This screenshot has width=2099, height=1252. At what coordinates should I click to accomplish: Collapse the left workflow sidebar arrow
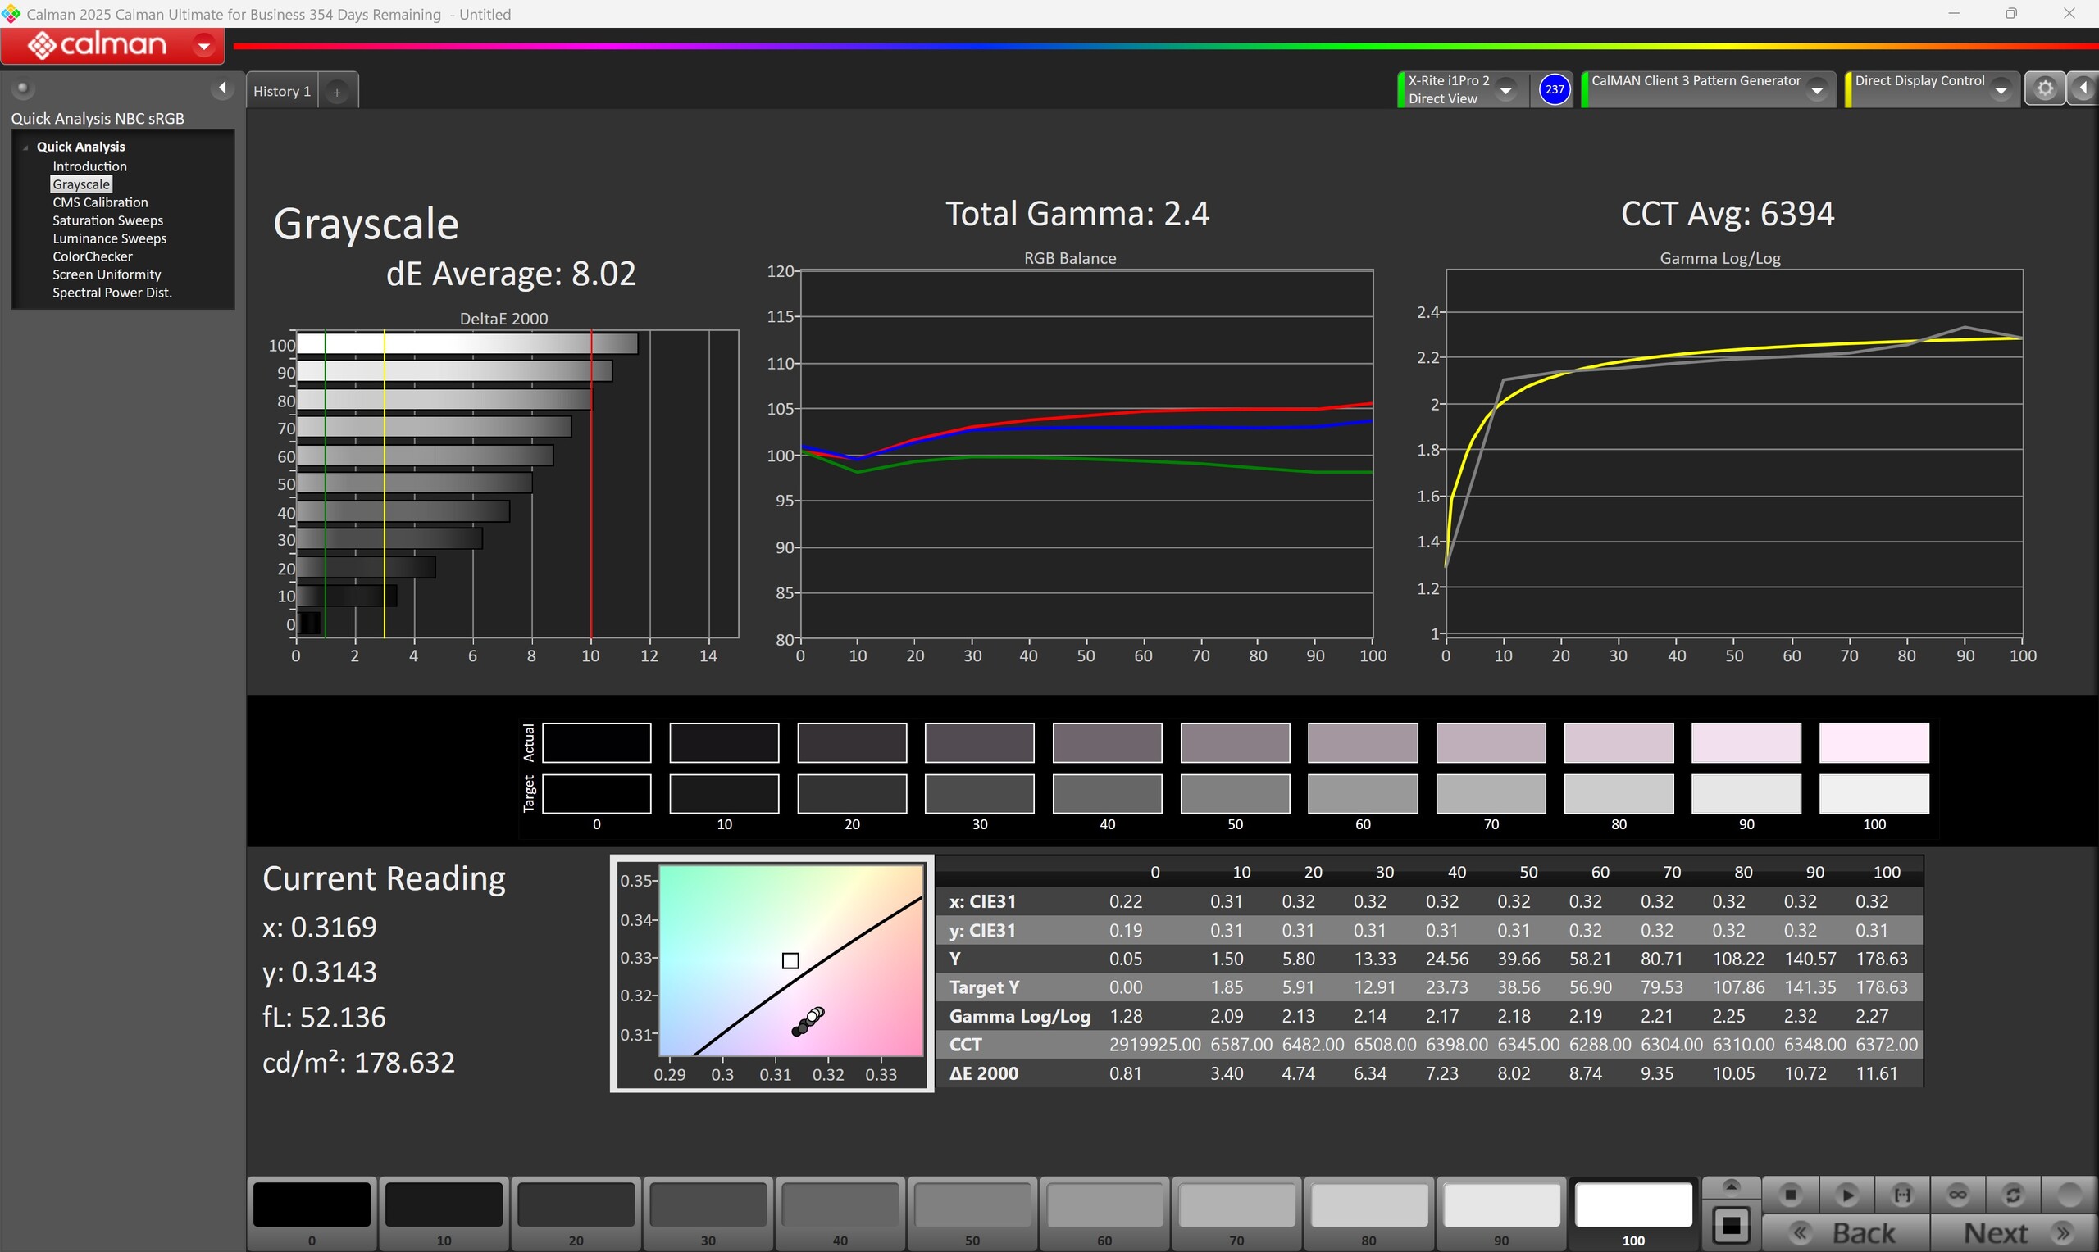pos(222,88)
